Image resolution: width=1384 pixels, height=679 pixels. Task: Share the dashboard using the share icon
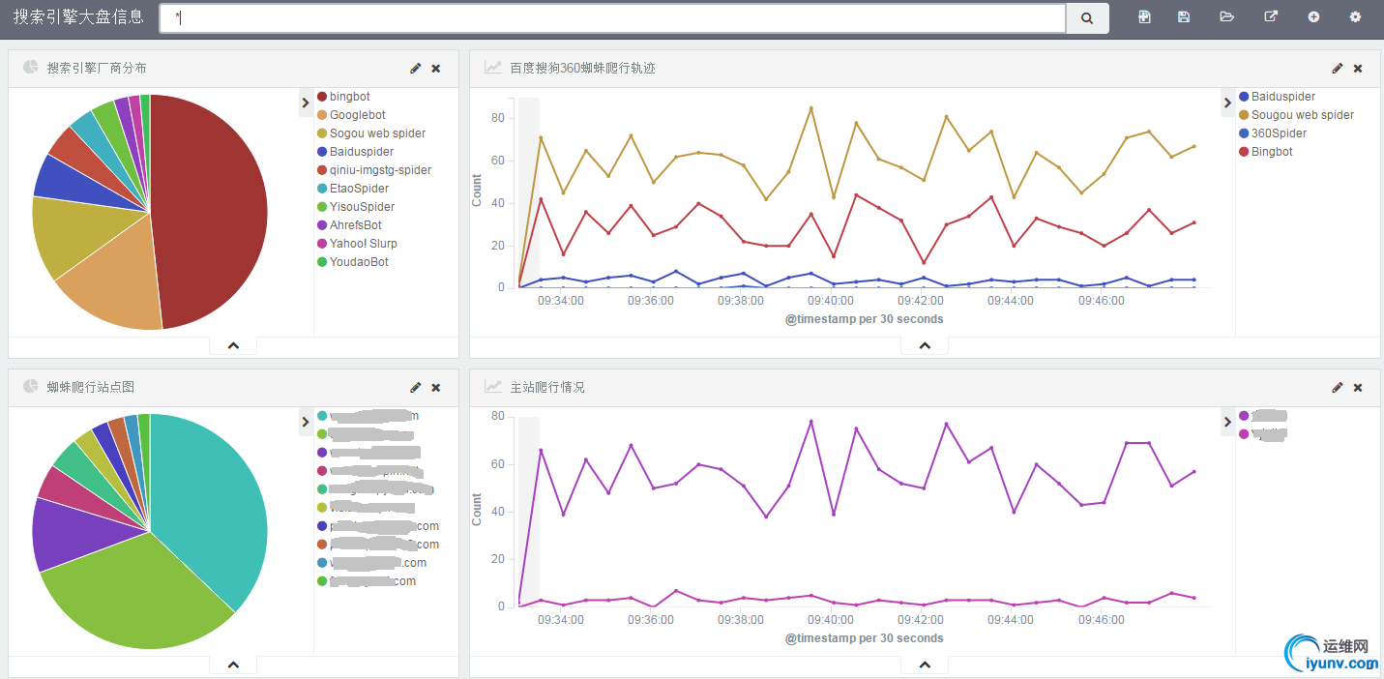[x=1271, y=17]
